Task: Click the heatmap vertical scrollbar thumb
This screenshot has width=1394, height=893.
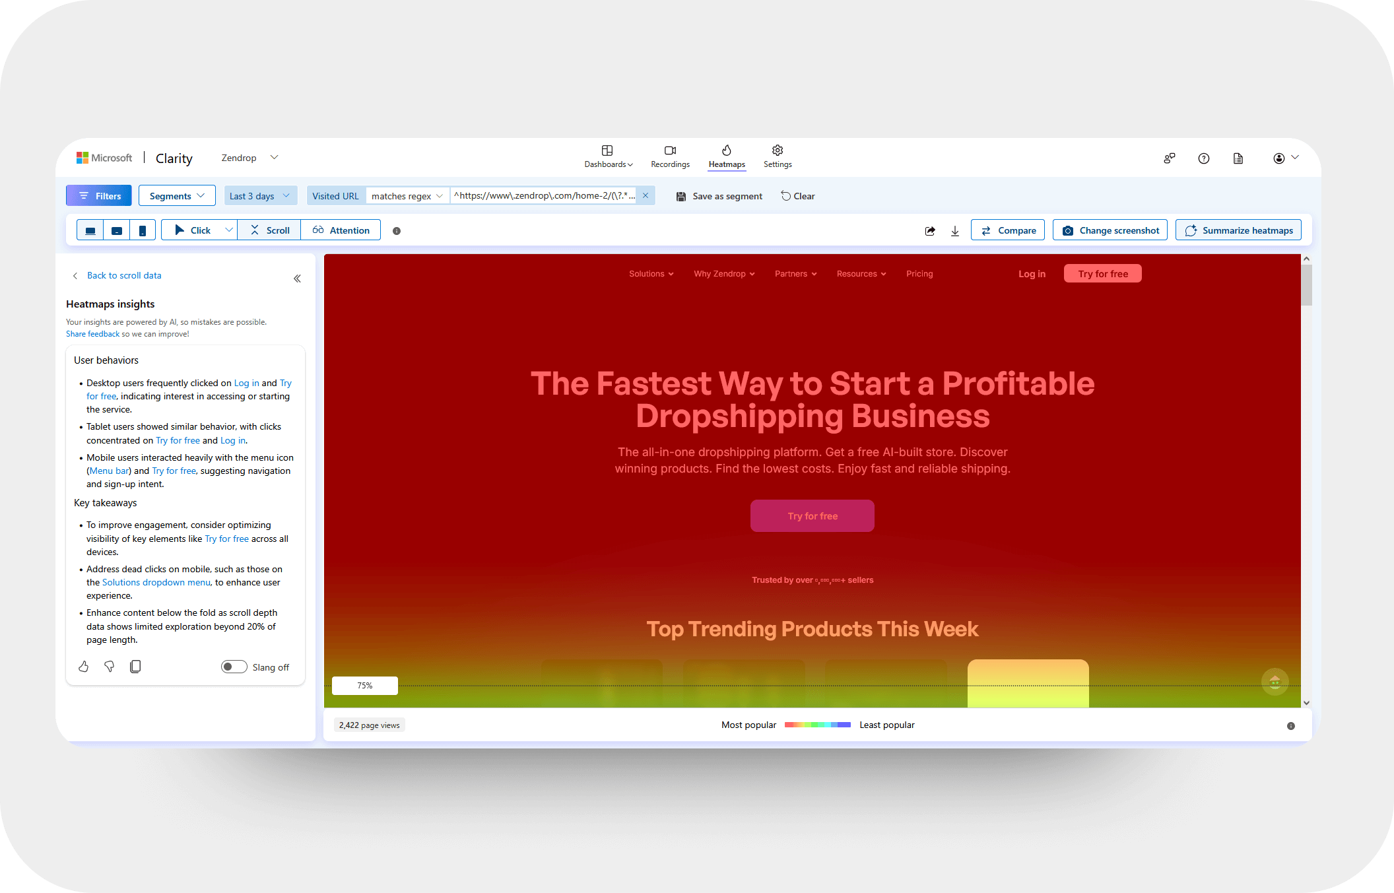Action: 1306,285
